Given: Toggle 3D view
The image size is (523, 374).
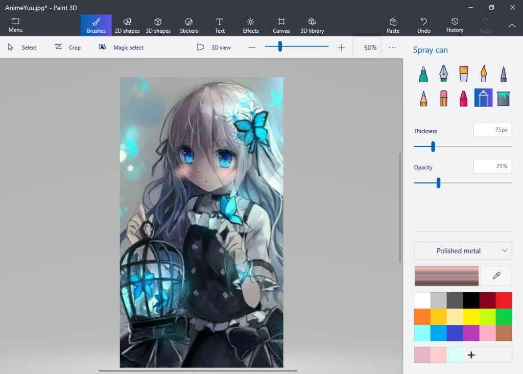Looking at the screenshot, I should (x=214, y=48).
